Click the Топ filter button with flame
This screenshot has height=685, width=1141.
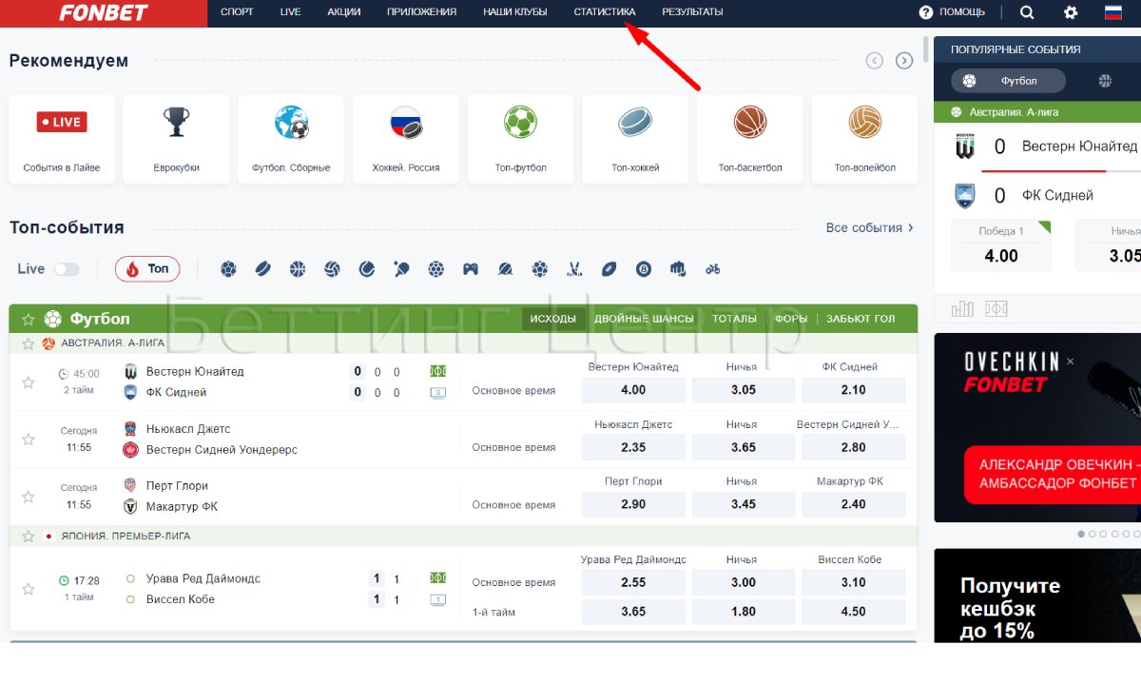click(x=147, y=269)
